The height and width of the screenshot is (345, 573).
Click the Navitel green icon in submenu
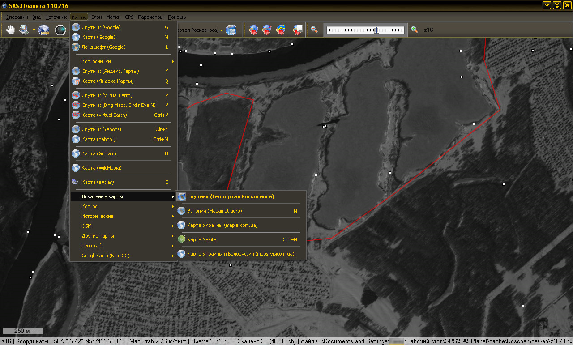point(181,239)
